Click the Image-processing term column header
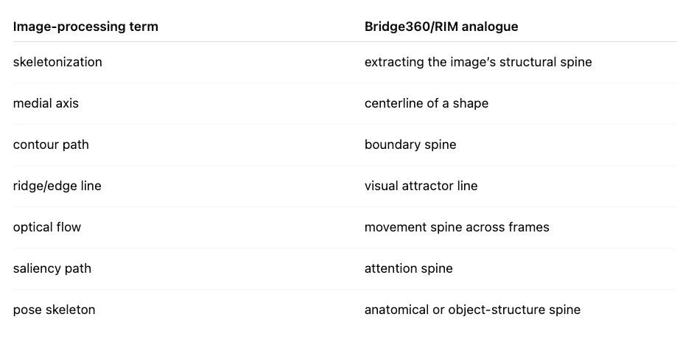Viewport: 677px width, 345px height. coord(85,27)
